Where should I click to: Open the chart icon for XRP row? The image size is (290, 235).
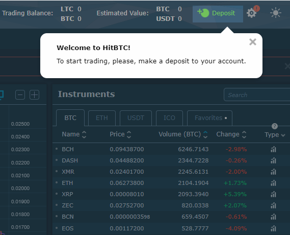point(273,194)
